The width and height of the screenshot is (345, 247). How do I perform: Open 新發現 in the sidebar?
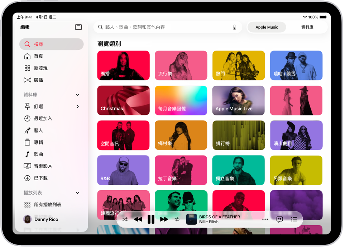pyautogui.click(x=52, y=68)
